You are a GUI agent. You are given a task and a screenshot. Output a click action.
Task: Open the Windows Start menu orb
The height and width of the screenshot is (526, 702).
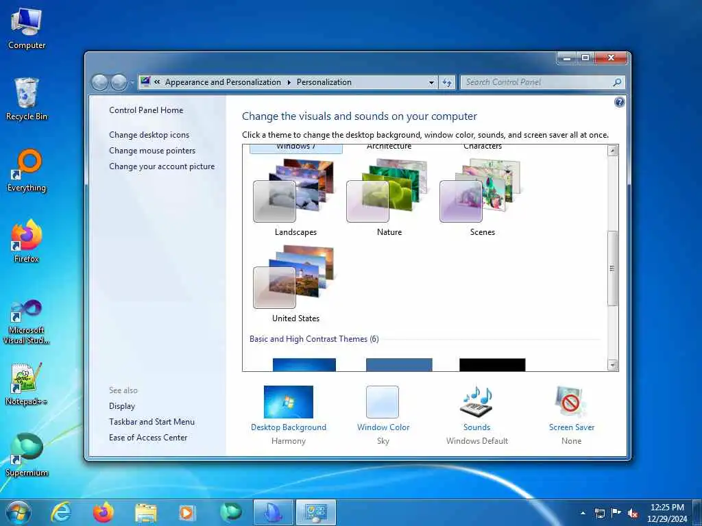coord(19,512)
